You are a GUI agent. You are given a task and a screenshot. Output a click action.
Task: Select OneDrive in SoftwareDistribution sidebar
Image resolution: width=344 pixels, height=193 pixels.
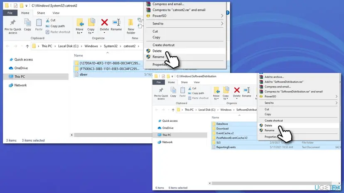tap(166, 128)
